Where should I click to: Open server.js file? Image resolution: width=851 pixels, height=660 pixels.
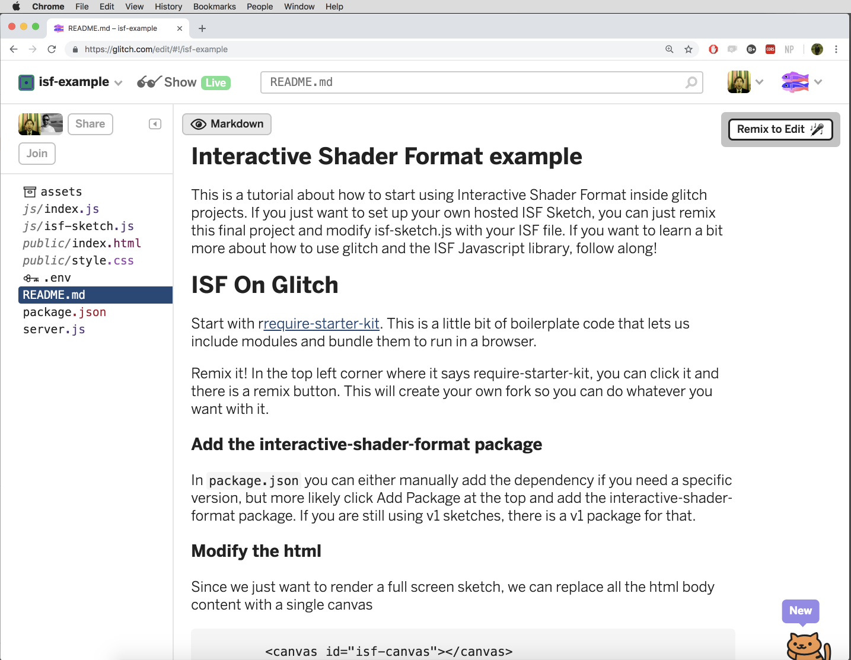54,329
